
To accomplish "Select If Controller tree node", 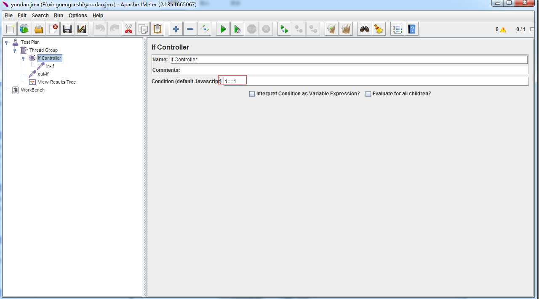I will click(50, 58).
